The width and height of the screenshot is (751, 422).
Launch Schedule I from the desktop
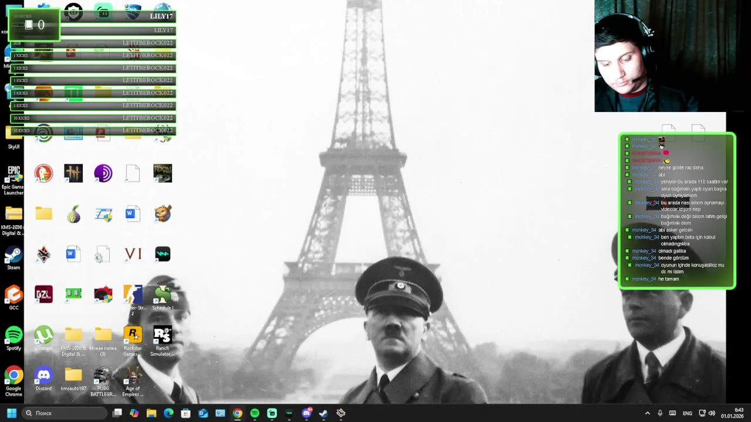click(x=163, y=298)
